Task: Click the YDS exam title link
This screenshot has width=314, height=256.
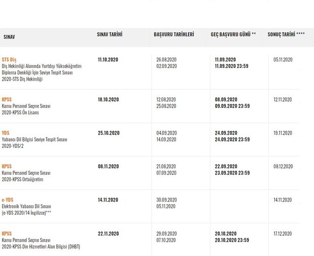Action: tap(5, 133)
